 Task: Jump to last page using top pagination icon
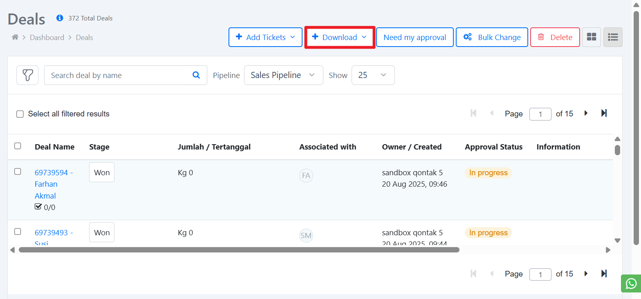pyautogui.click(x=604, y=113)
